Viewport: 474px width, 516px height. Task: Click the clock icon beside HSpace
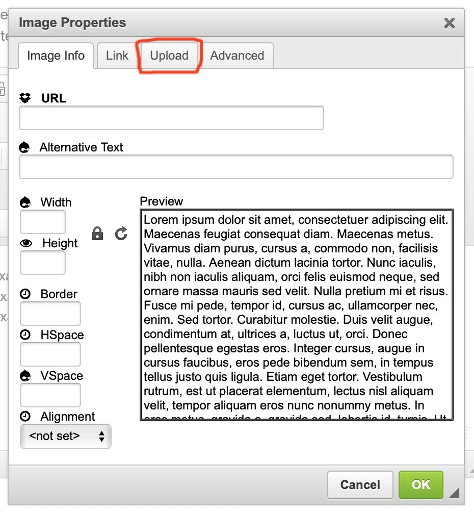[25, 335]
